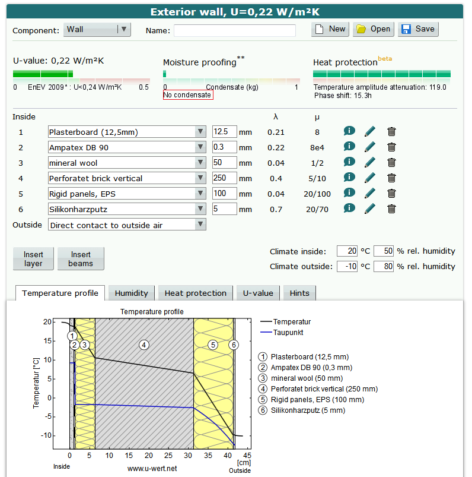Click pencil icon for mineral wool
The width and height of the screenshot is (472, 477).
tap(370, 162)
